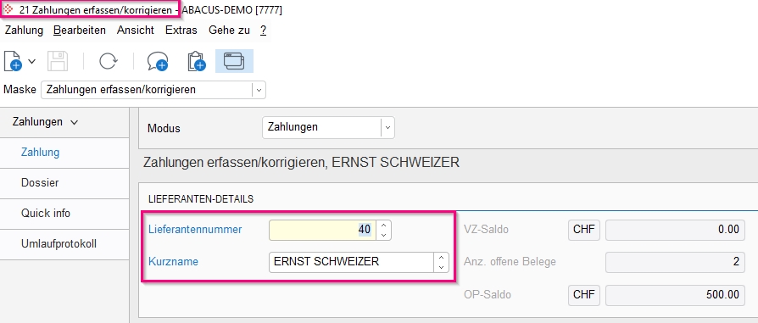Image resolution: width=758 pixels, height=323 pixels.
Task: Click the ABACUS app icon in title bar
Action: (8, 9)
